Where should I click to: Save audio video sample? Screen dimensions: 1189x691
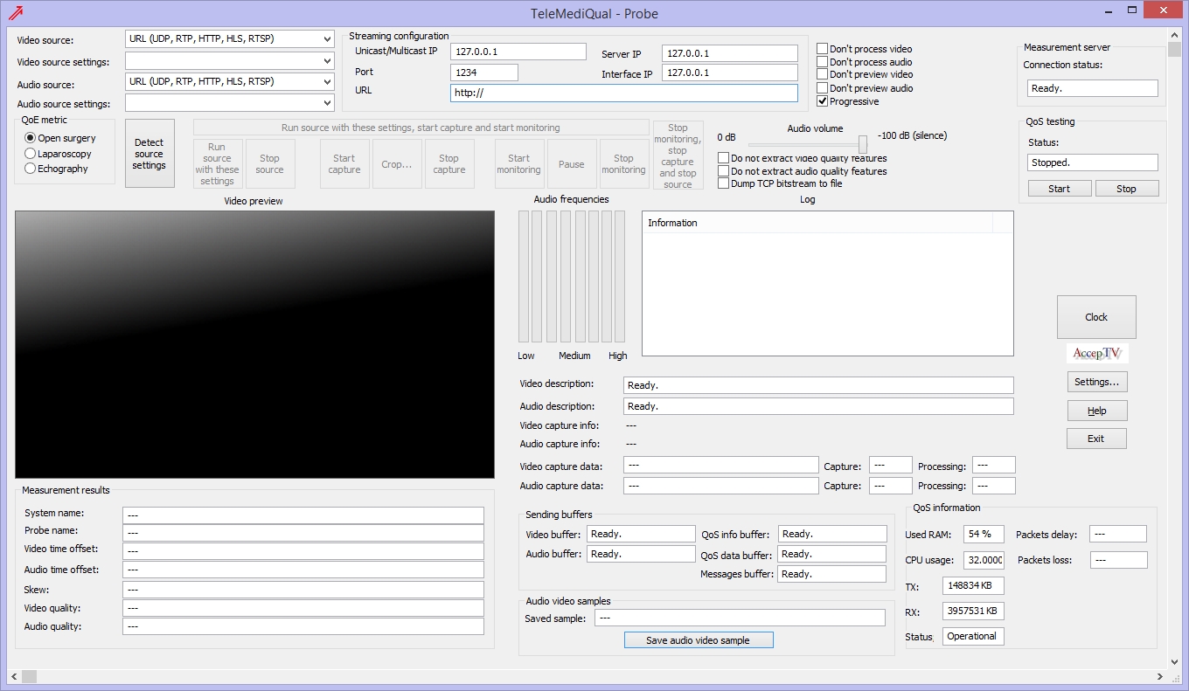click(x=698, y=640)
